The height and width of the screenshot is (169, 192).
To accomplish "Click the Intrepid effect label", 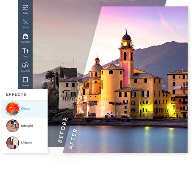I will [x=27, y=126].
